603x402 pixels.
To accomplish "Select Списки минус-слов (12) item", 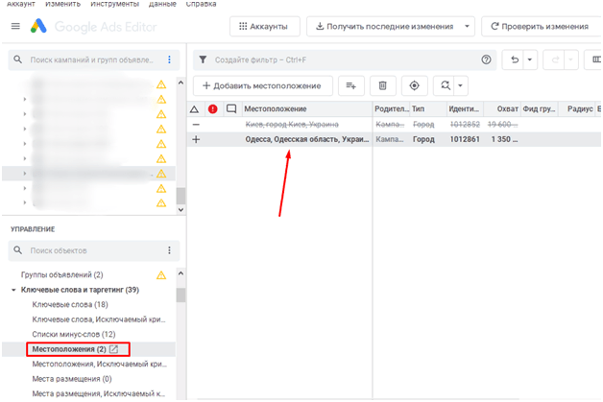I will pyautogui.click(x=73, y=334).
